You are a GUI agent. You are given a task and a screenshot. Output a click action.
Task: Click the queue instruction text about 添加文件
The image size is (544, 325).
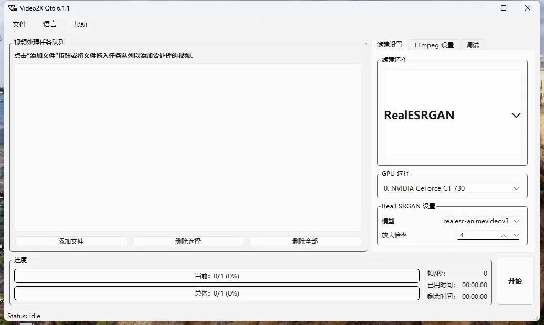104,56
